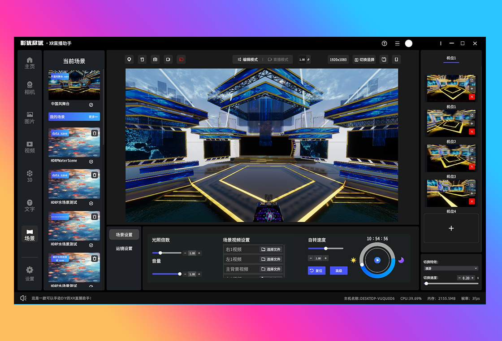This screenshot has height=341, width=502.
Task: Choose a file for 右1视频
Action: tap(271, 249)
